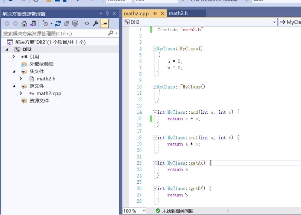Select the Dll2 project in the tree
The height and width of the screenshot is (215, 301).
click(27, 50)
